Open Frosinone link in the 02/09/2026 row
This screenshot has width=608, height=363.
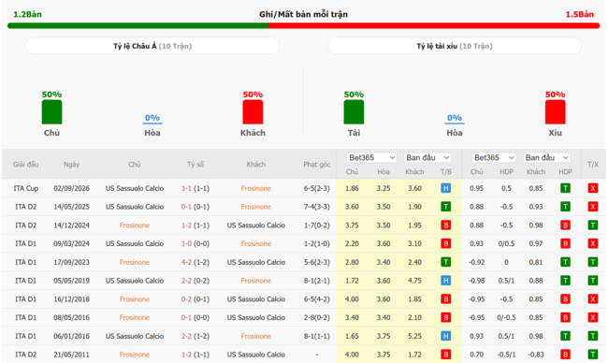(x=256, y=188)
